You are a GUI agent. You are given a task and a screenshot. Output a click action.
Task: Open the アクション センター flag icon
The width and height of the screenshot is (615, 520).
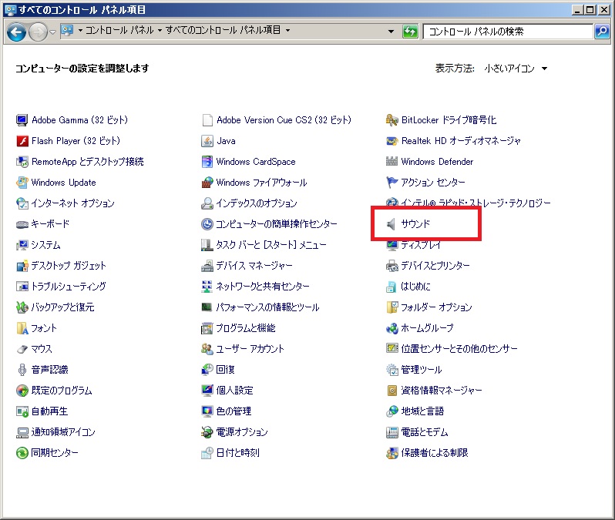pyautogui.click(x=392, y=183)
